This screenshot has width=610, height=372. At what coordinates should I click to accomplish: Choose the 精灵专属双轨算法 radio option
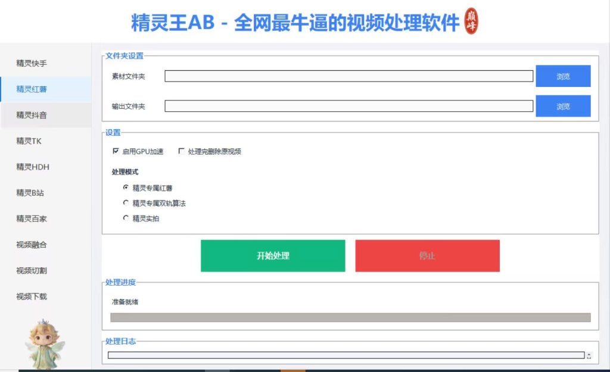click(126, 202)
